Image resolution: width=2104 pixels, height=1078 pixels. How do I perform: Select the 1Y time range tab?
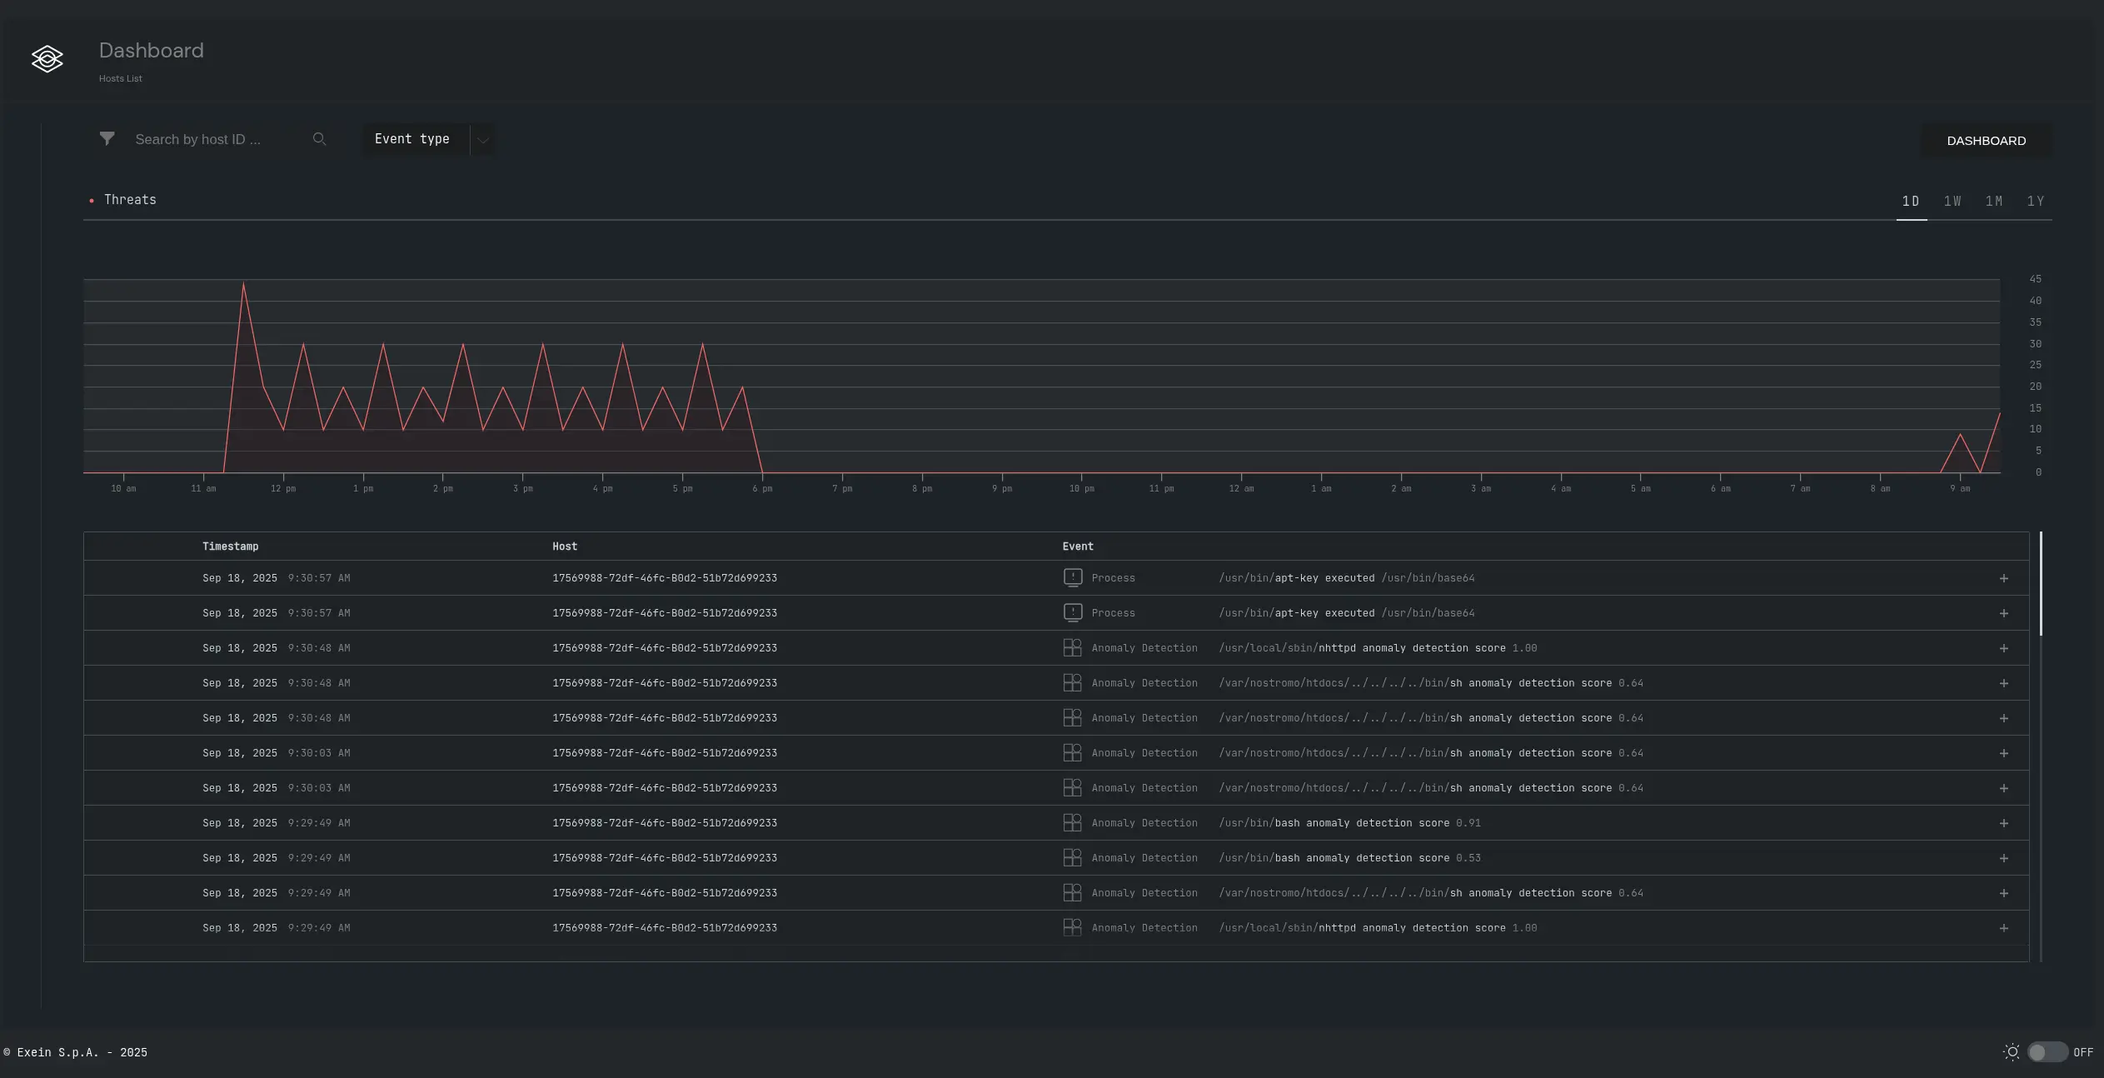pos(2035,202)
